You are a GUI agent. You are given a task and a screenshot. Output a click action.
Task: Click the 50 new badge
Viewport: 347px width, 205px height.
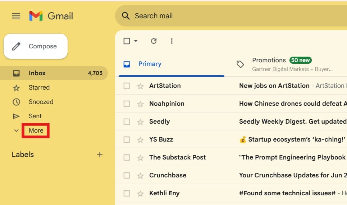pyautogui.click(x=300, y=60)
